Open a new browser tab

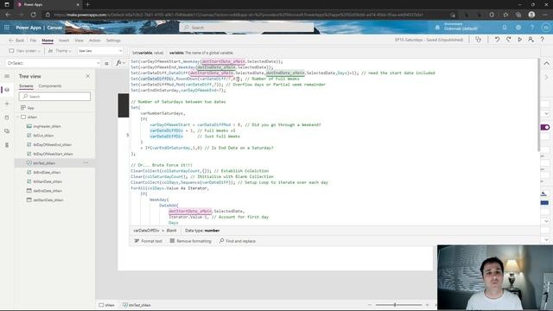click(x=88, y=4)
